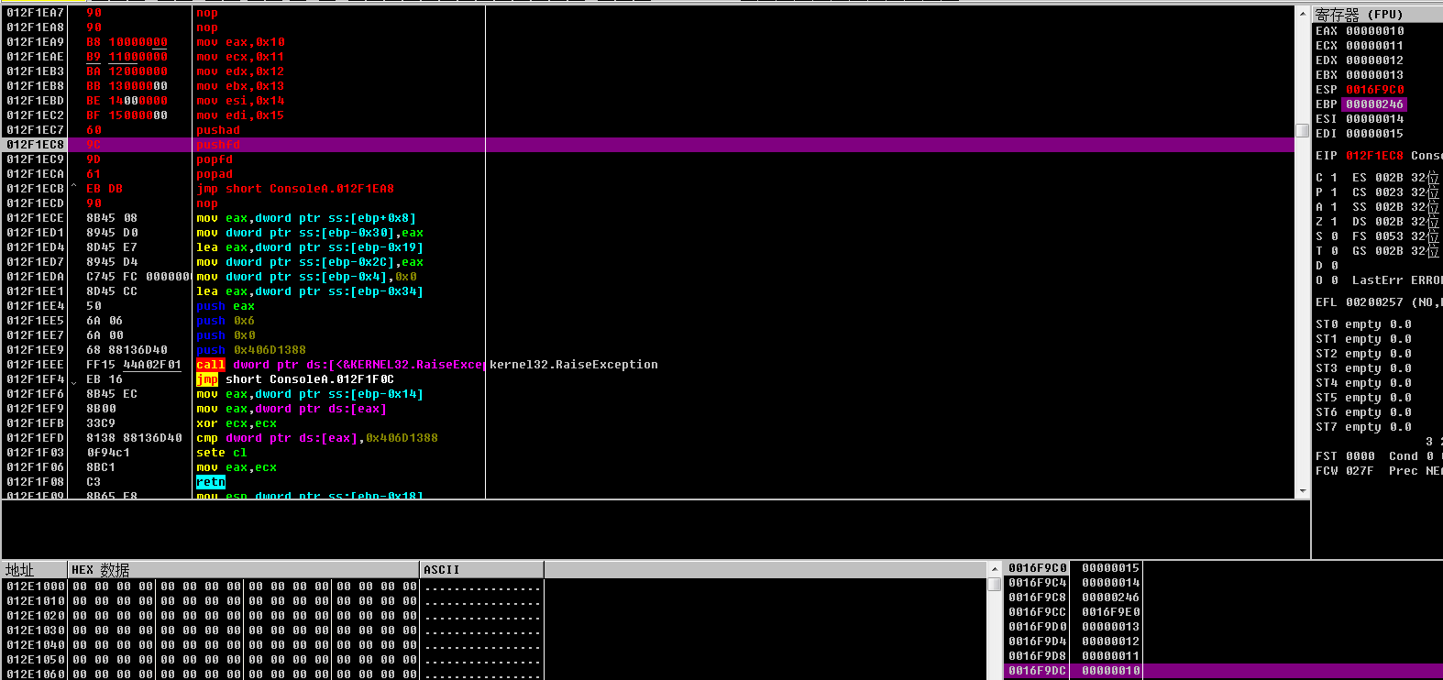The width and height of the screenshot is (1443, 680).
Task: Select stack entry 0016F9C0 value 00000015
Action: [1074, 568]
